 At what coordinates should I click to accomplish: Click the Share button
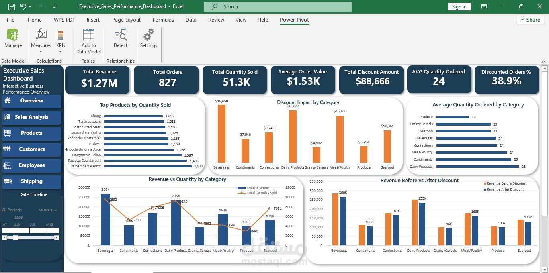tap(530, 20)
